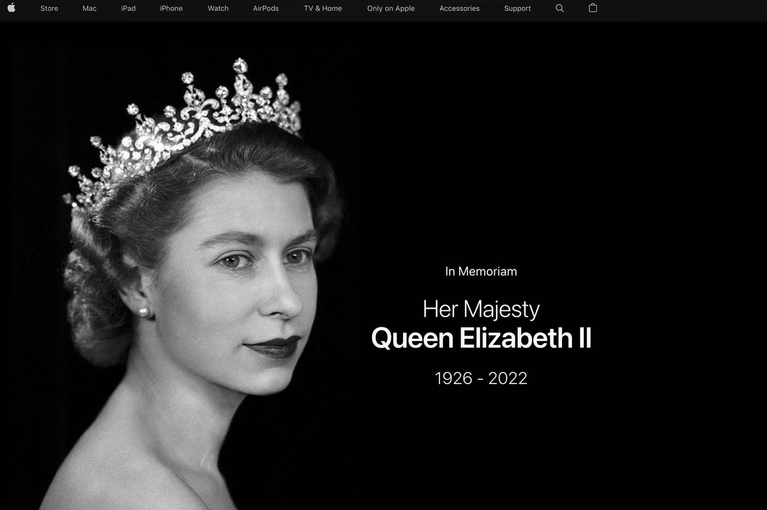The width and height of the screenshot is (767, 510).
Task: Open the Store menu item
Action: [49, 8]
